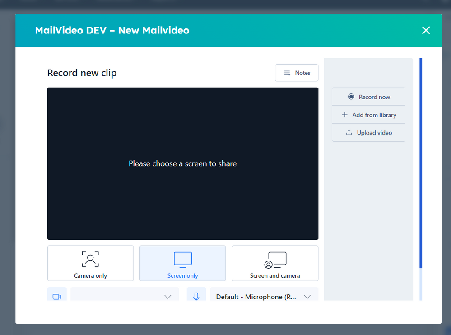This screenshot has height=335, width=451.
Task: Select Camera only recording mode
Action: (x=90, y=264)
